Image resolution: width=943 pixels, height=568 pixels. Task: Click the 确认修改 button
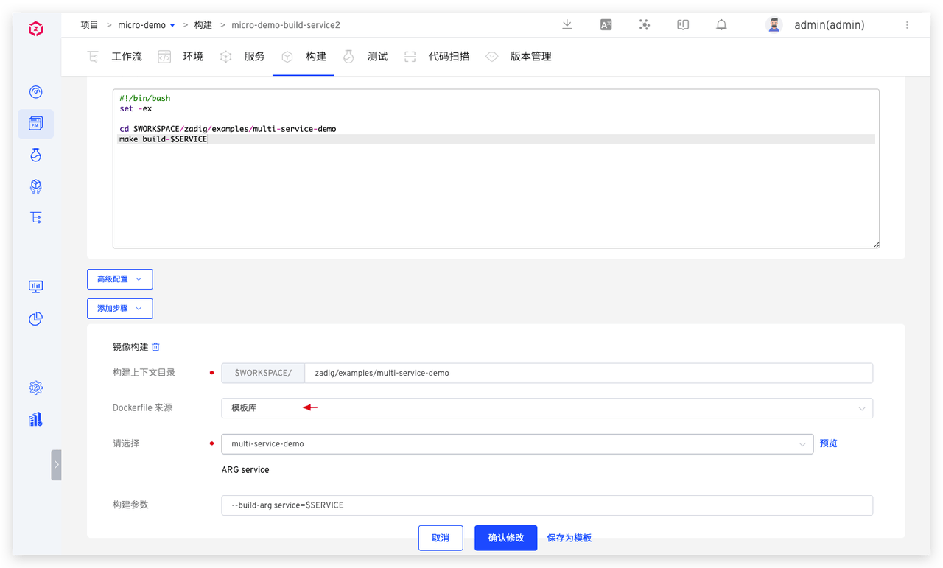tap(505, 538)
